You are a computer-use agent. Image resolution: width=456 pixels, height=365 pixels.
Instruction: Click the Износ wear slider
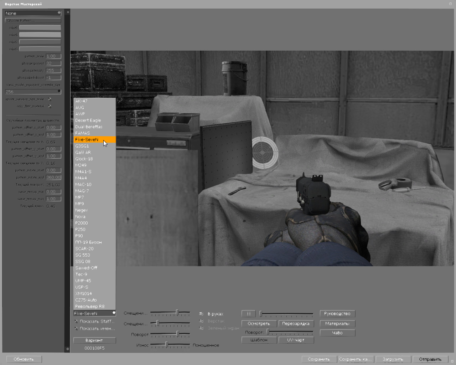click(170, 345)
